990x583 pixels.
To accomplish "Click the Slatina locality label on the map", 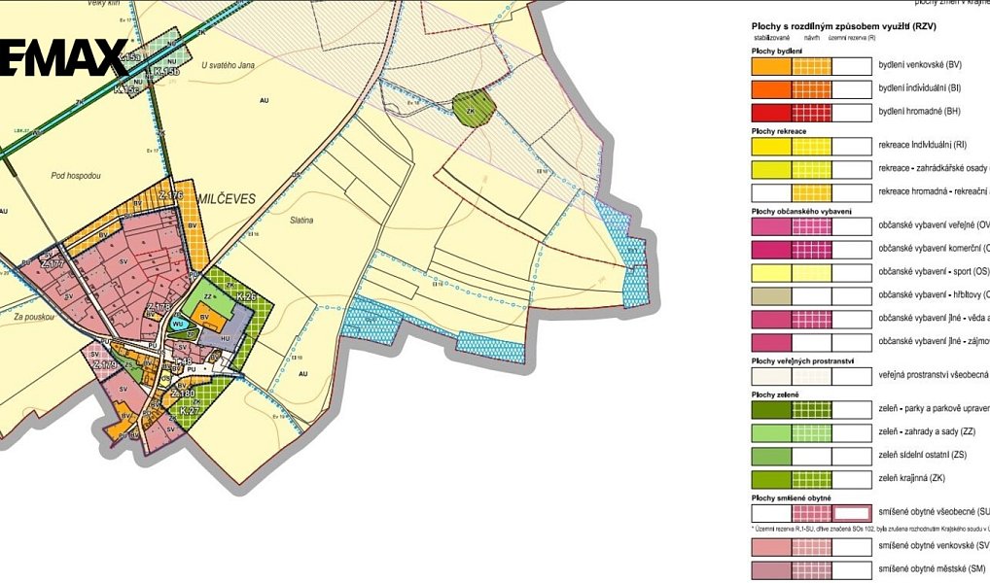I will (301, 221).
